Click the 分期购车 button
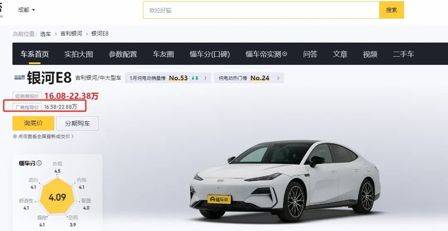448x231 pixels. tap(77, 123)
